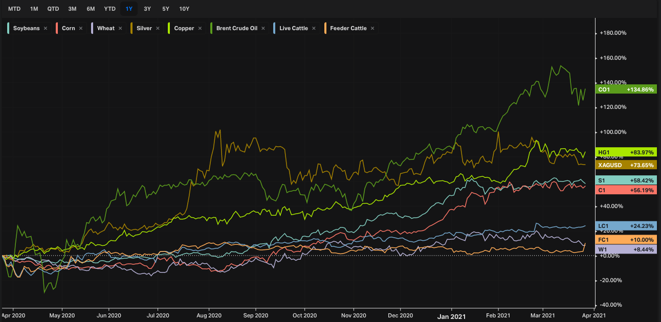Viewport: 661px width, 322px height.
Task: Switch chart to 5Y range
Action: (x=165, y=9)
